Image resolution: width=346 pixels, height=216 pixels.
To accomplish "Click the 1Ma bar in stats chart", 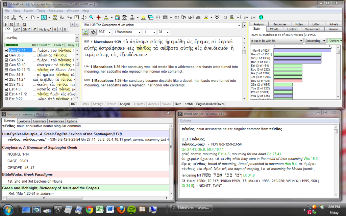I will pos(302,50).
